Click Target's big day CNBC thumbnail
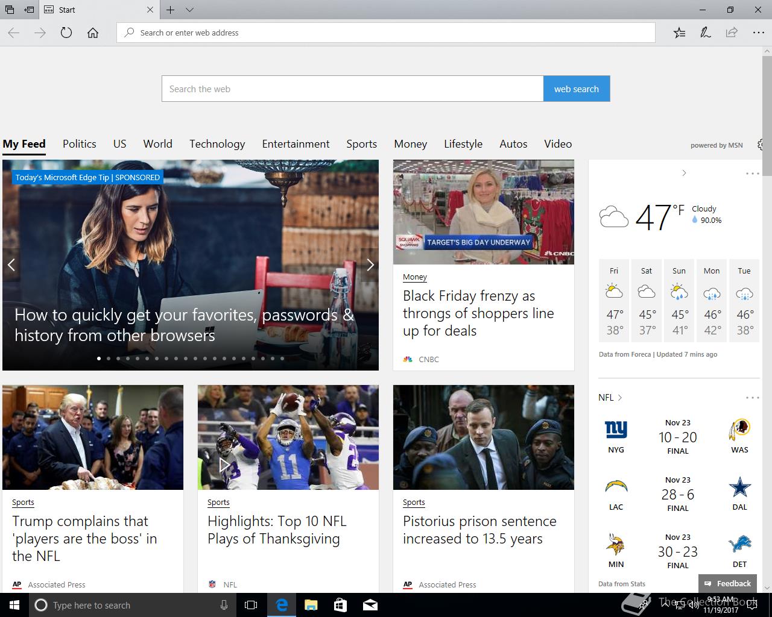Viewport: 772px width, 617px height. coord(484,212)
